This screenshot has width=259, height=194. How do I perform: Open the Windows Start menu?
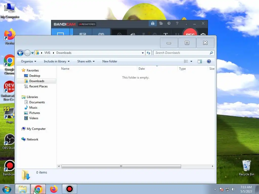pos(7,189)
